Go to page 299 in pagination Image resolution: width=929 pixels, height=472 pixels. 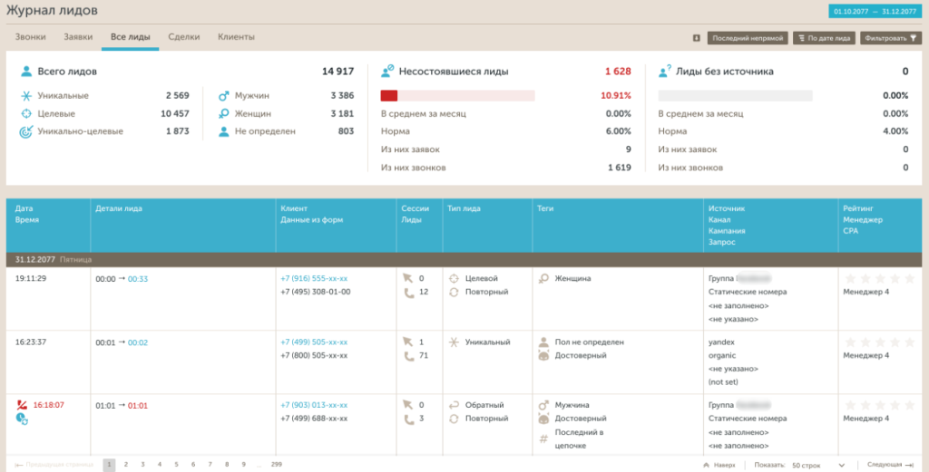pos(276,464)
